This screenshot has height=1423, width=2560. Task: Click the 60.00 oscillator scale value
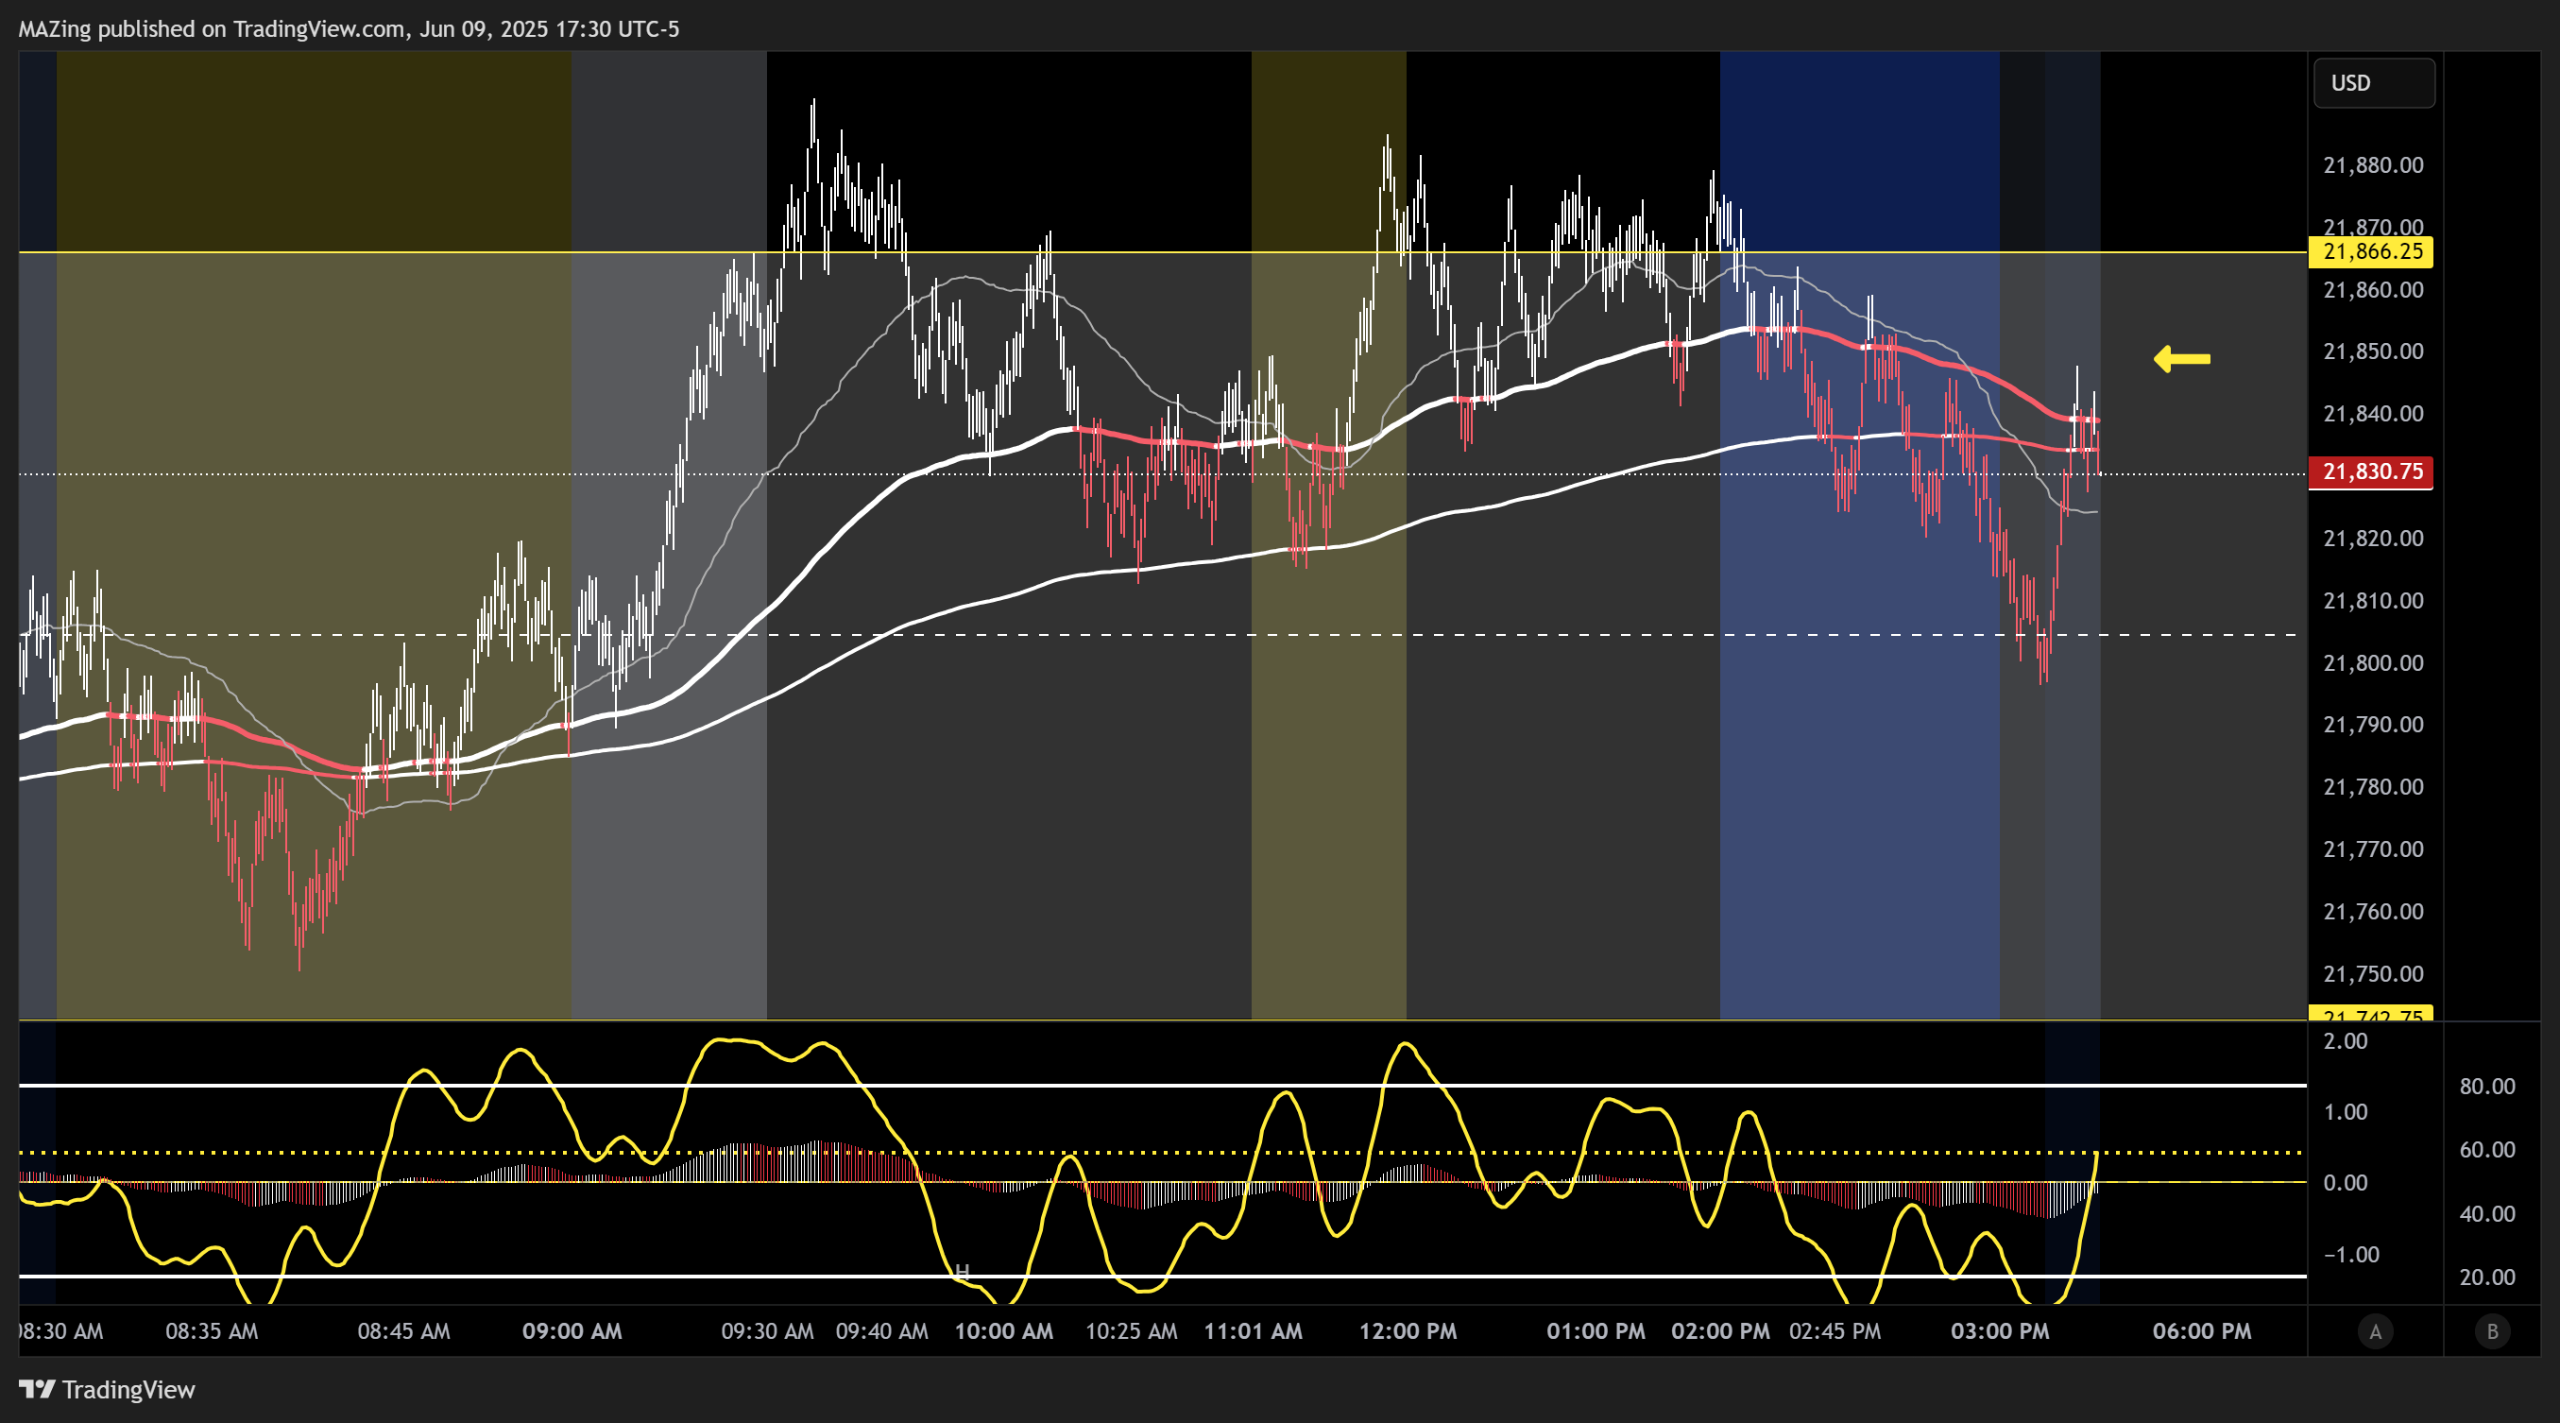(2487, 1150)
